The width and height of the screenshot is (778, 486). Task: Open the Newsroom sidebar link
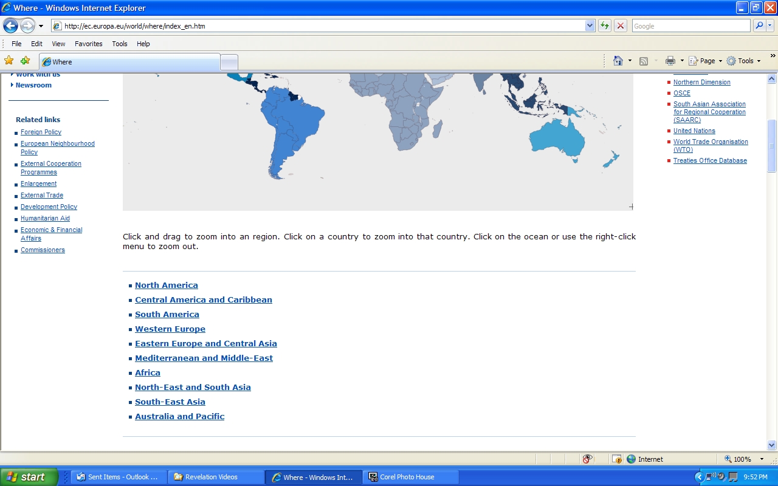coord(33,85)
